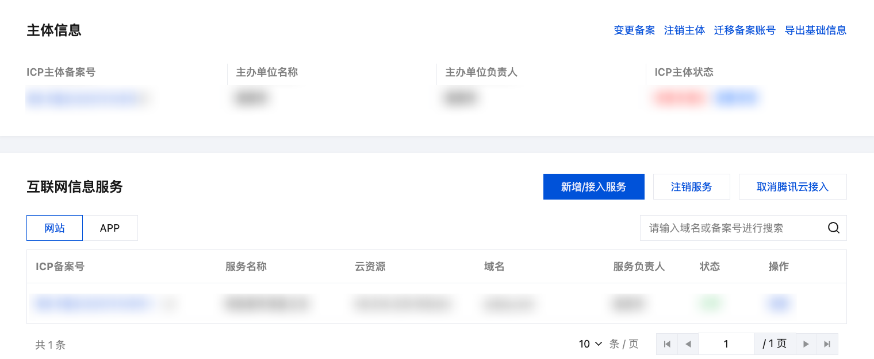Image resolution: width=874 pixels, height=359 pixels.
Task: Click the 注销服务 button
Action: pos(691,187)
